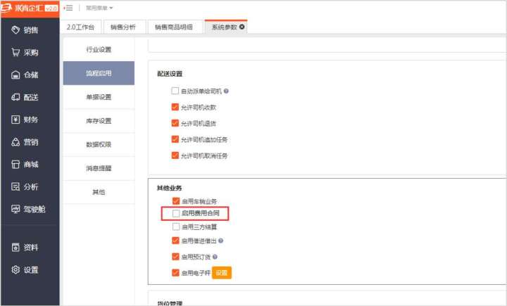The image size is (507, 306).
Task: Enable the 启用费用合同 checkbox
Action: [x=176, y=213]
